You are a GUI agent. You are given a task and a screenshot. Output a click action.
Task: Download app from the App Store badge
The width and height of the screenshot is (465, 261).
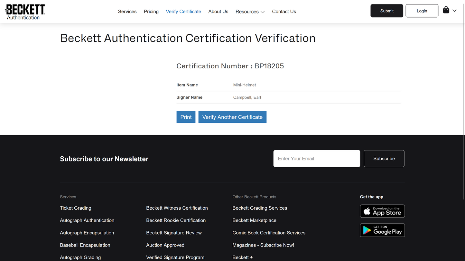[x=382, y=211]
